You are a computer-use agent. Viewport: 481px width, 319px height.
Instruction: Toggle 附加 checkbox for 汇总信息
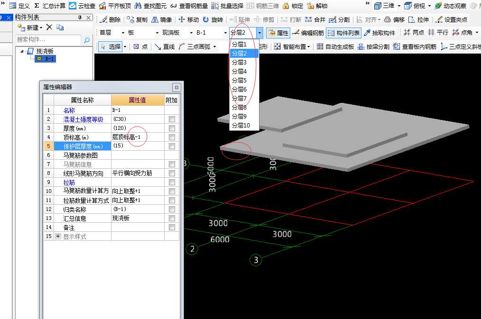click(172, 218)
